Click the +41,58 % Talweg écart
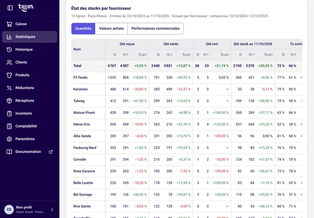The height and width of the screenshot is (218, 314). tap(140, 101)
